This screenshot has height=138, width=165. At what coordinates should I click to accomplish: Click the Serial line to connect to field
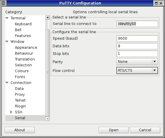137,24
